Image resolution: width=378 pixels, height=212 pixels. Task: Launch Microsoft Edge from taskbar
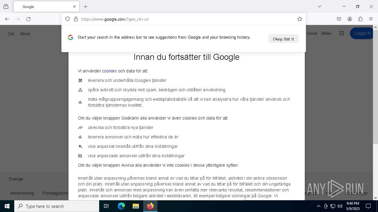click(121, 206)
